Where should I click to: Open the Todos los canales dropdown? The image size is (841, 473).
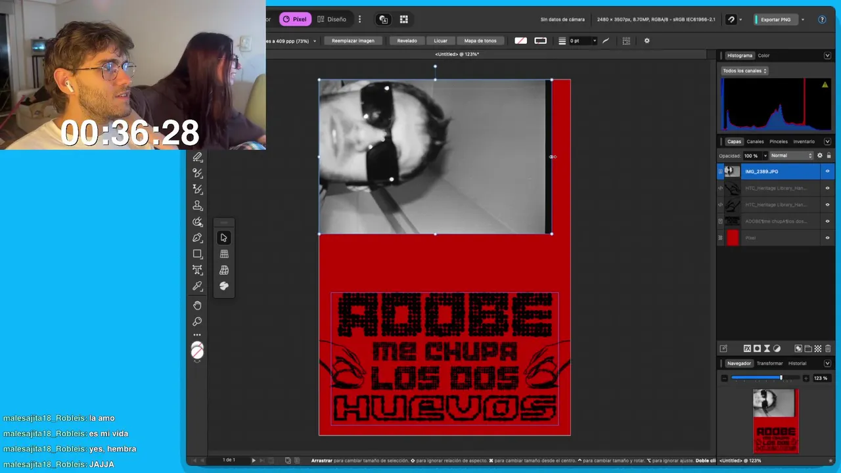pyautogui.click(x=744, y=70)
